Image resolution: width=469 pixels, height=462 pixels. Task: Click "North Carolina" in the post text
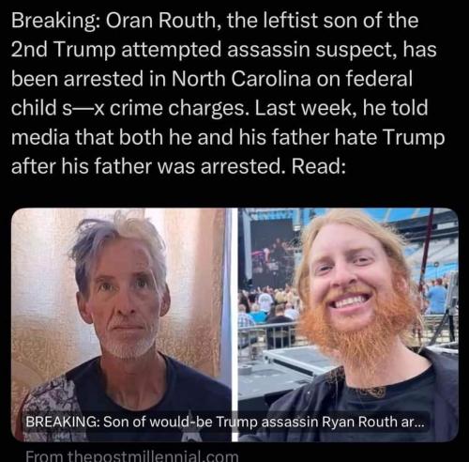pyautogui.click(x=241, y=78)
